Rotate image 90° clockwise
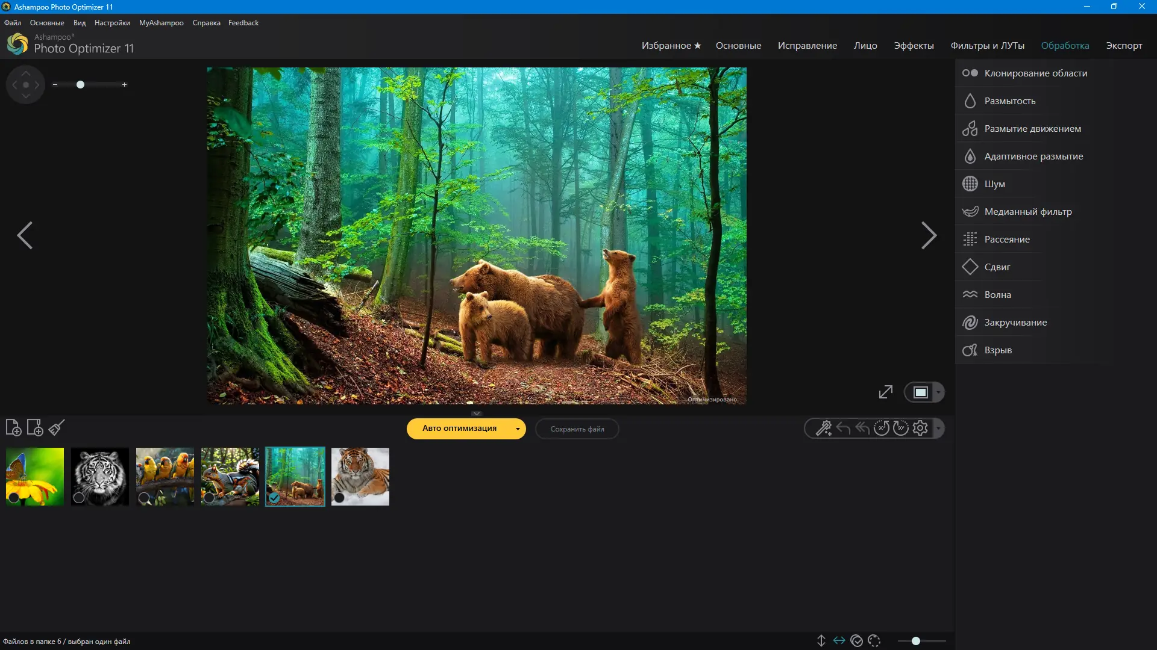This screenshot has width=1157, height=650. pyautogui.click(x=900, y=429)
